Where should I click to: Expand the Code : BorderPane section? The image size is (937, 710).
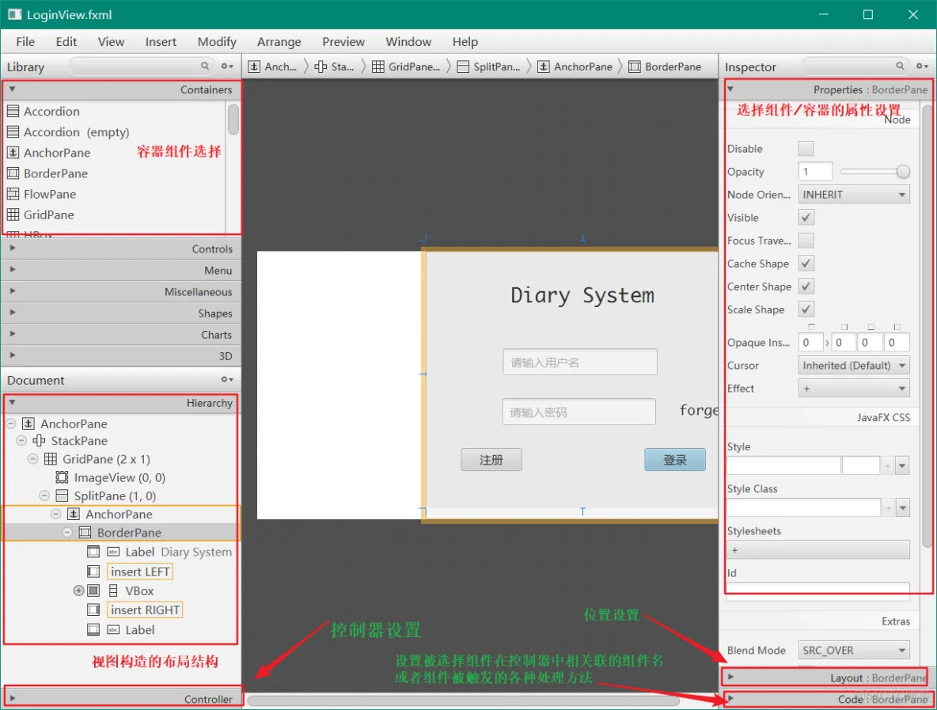[826, 699]
